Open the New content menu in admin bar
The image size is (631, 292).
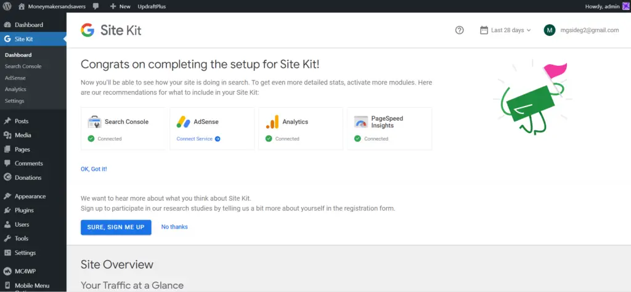coord(120,6)
